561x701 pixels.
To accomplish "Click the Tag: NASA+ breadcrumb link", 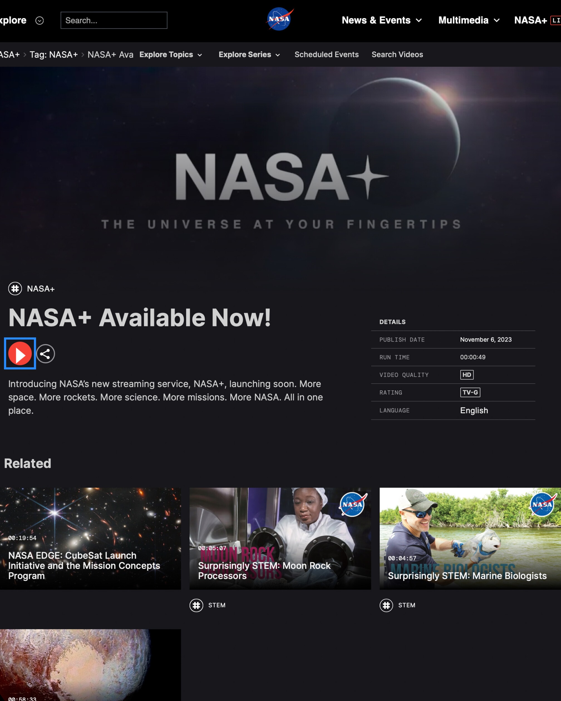I will click(x=54, y=55).
